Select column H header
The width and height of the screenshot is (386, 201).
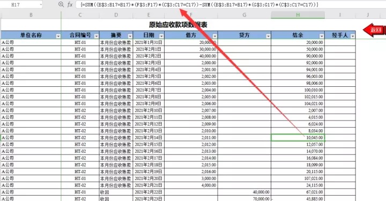(x=298, y=15)
